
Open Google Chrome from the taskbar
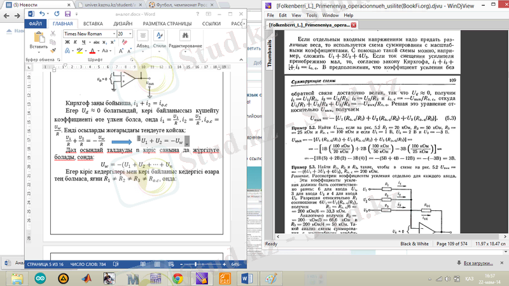178,278
